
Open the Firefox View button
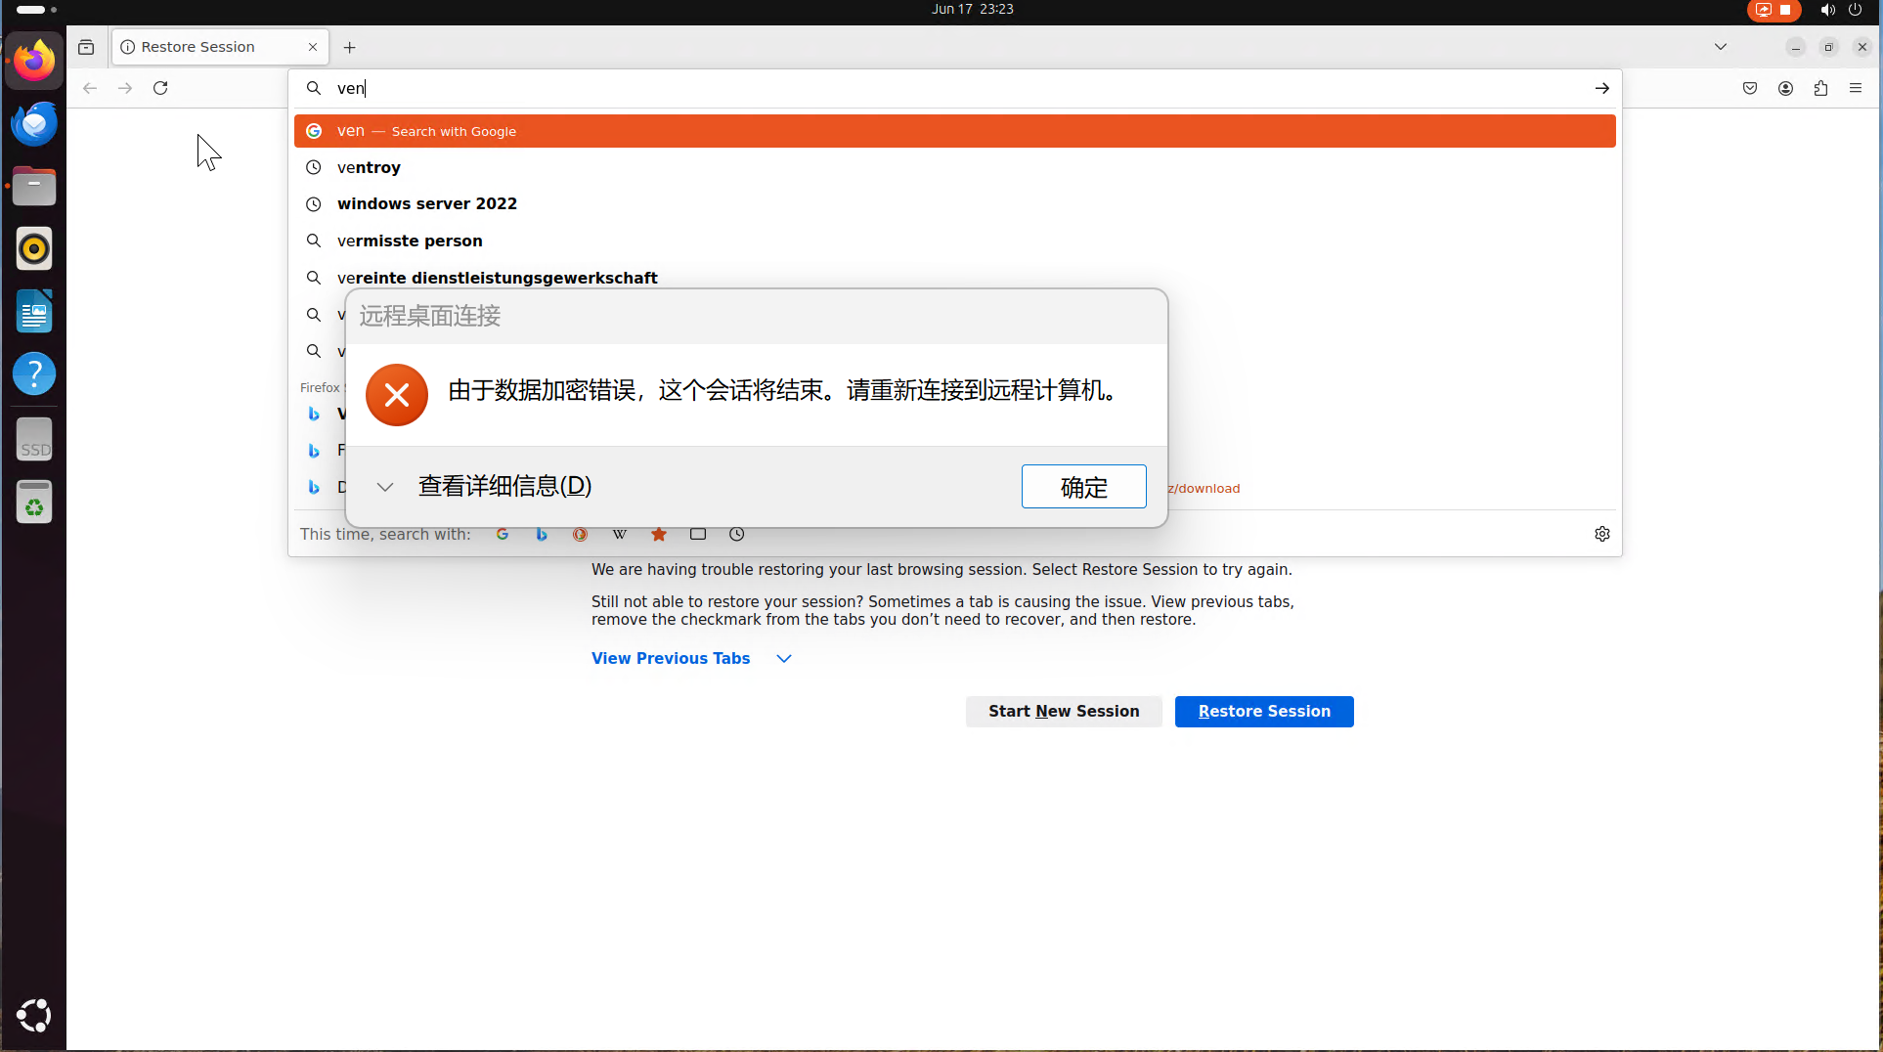(x=86, y=47)
